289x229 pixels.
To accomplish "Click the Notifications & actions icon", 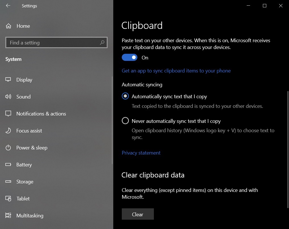I will pyautogui.click(x=8, y=114).
